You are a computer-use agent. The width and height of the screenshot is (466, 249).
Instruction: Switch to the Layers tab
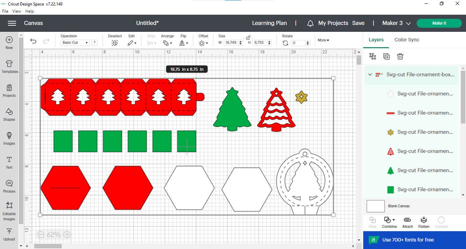376,40
